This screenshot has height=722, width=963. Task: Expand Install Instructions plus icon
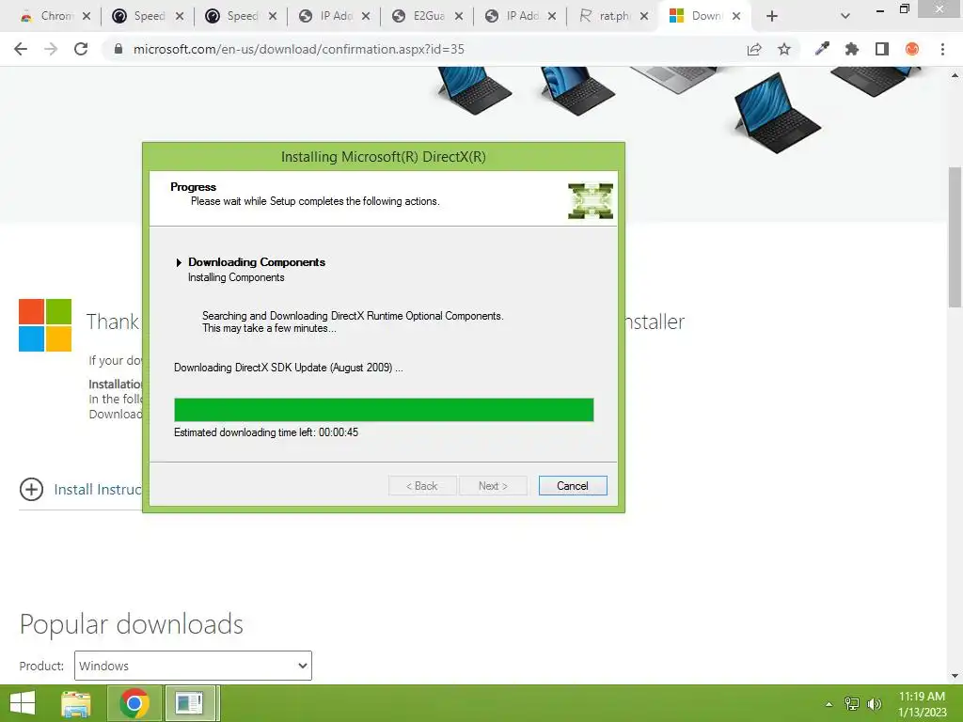point(31,489)
